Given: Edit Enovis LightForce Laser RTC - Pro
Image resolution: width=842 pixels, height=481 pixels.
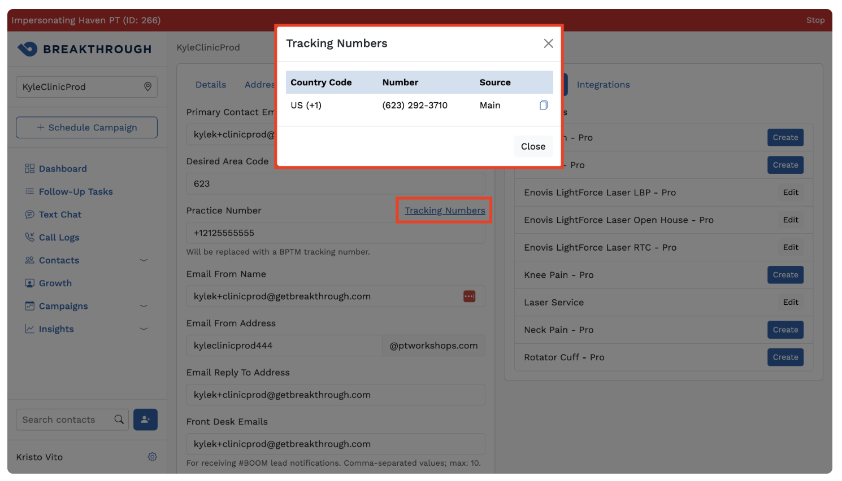Looking at the screenshot, I should tap(791, 247).
